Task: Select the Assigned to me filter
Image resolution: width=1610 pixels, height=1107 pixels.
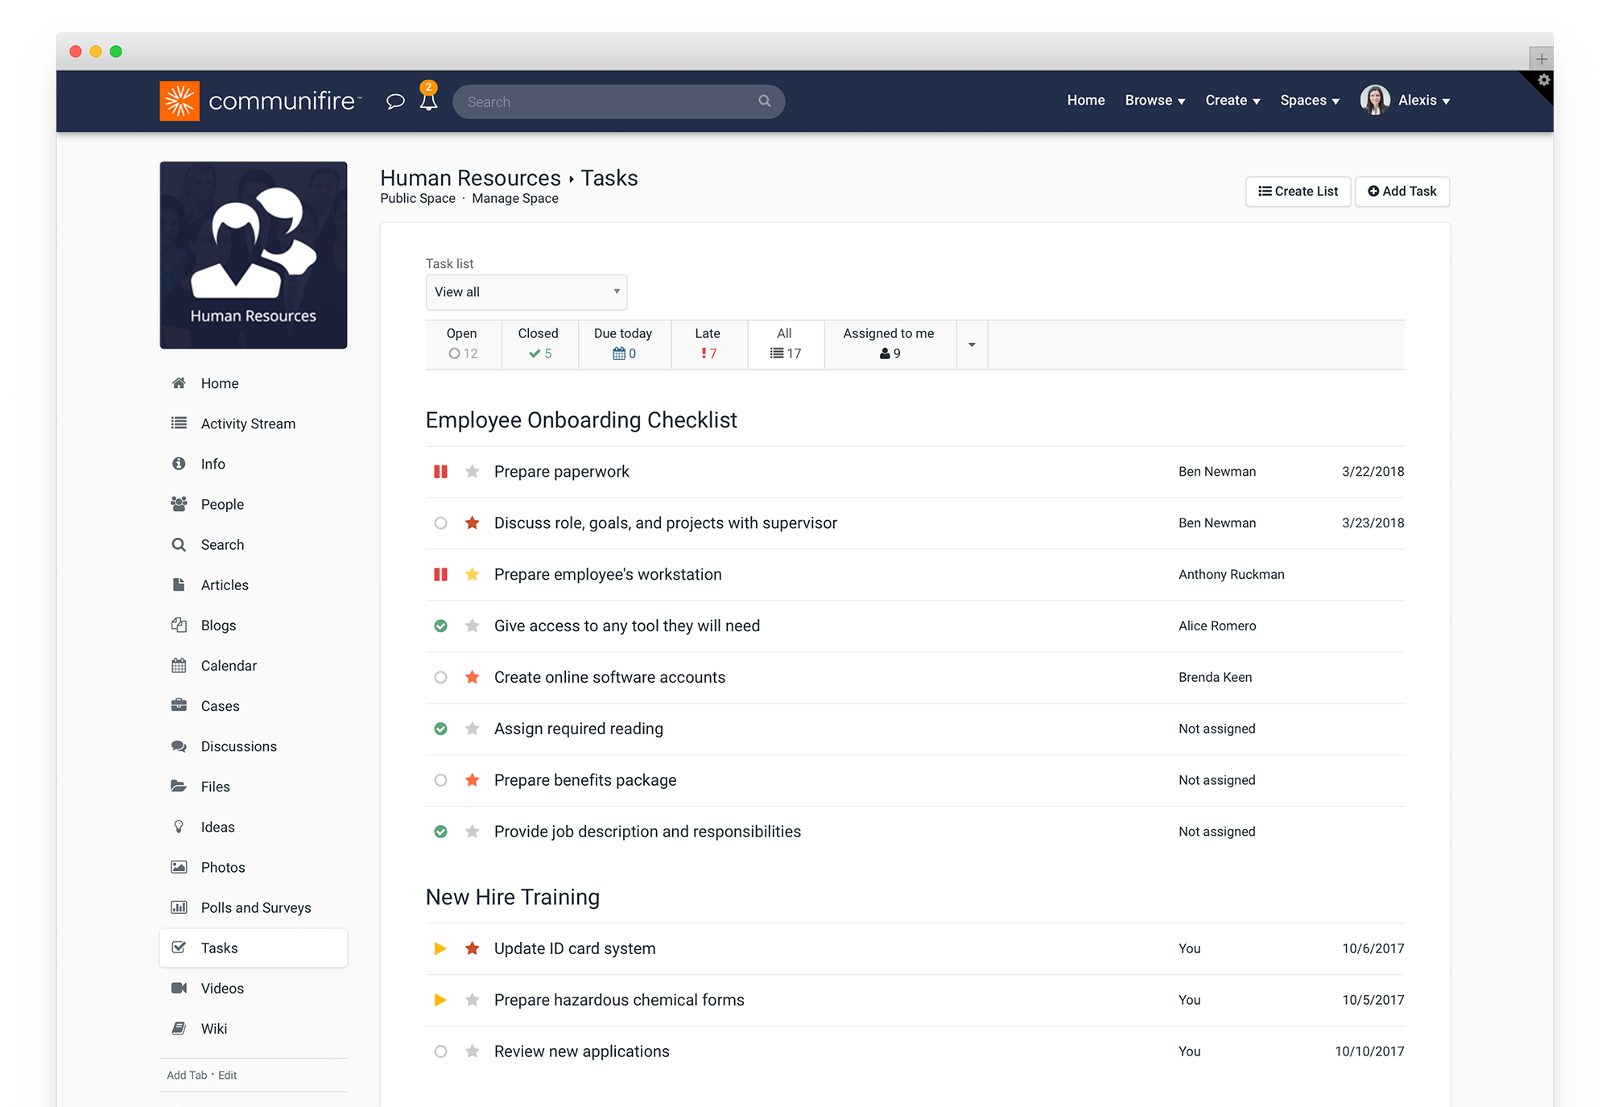Action: point(889,344)
